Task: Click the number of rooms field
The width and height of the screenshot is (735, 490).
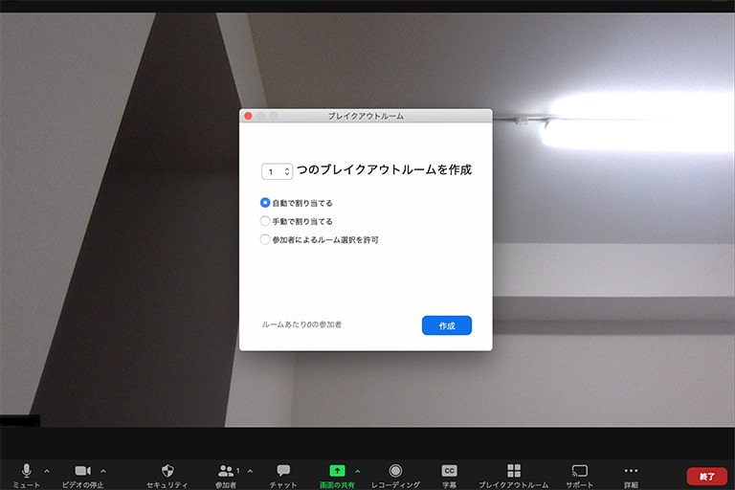Action: tap(277, 171)
